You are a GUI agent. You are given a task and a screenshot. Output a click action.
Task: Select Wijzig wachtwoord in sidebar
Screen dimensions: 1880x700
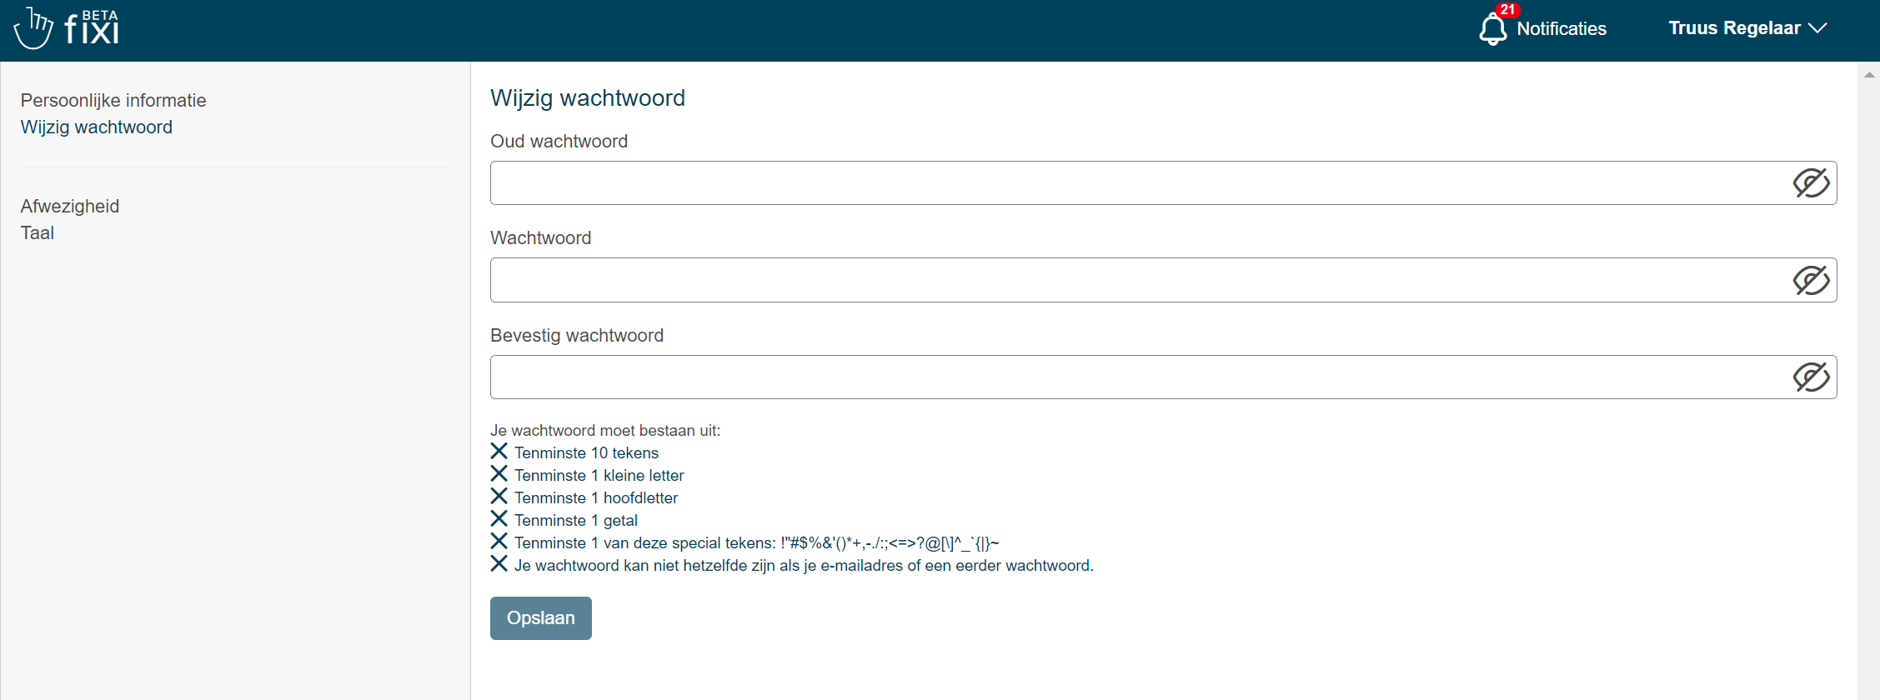97,127
